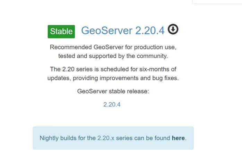This screenshot has height=161, width=242.
Task: Select the word "Stable" in the green label
Action: (x=61, y=31)
